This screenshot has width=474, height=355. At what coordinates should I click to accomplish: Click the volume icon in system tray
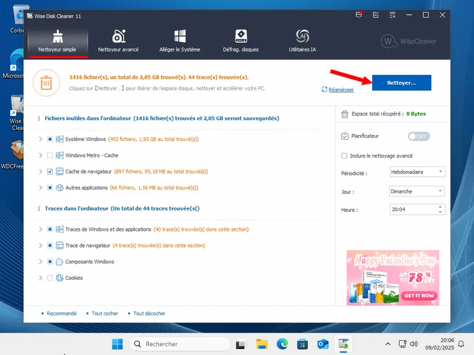point(414,344)
